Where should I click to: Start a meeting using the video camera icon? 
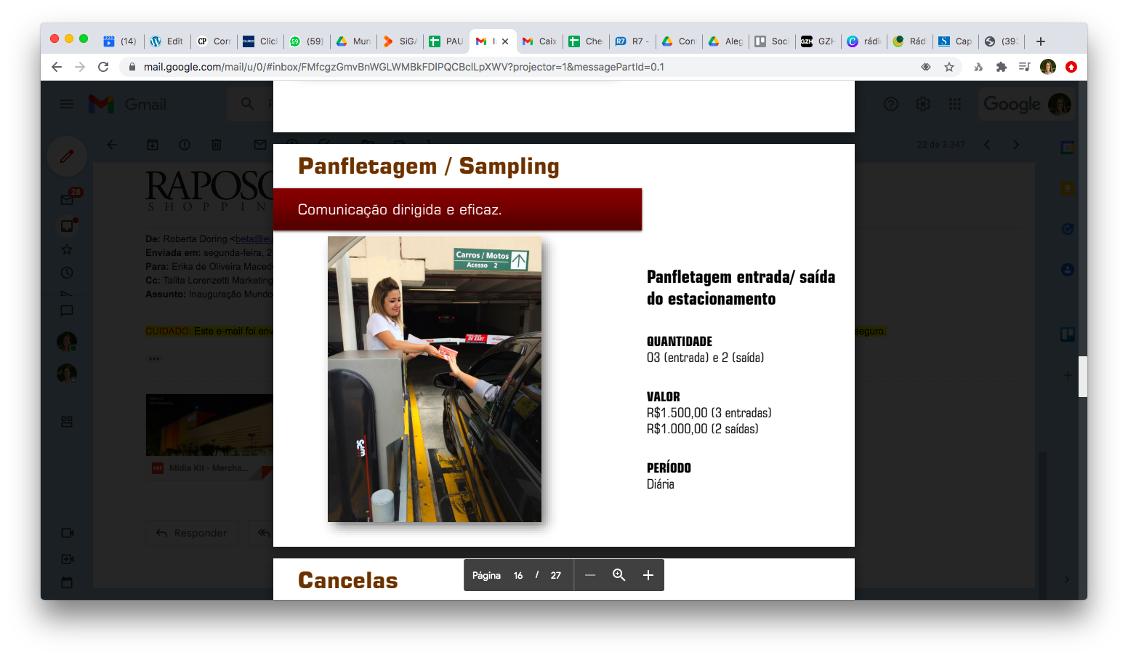[67, 533]
